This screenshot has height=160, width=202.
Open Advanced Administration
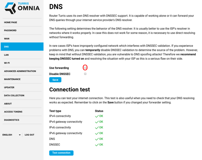[x=20, y=71]
